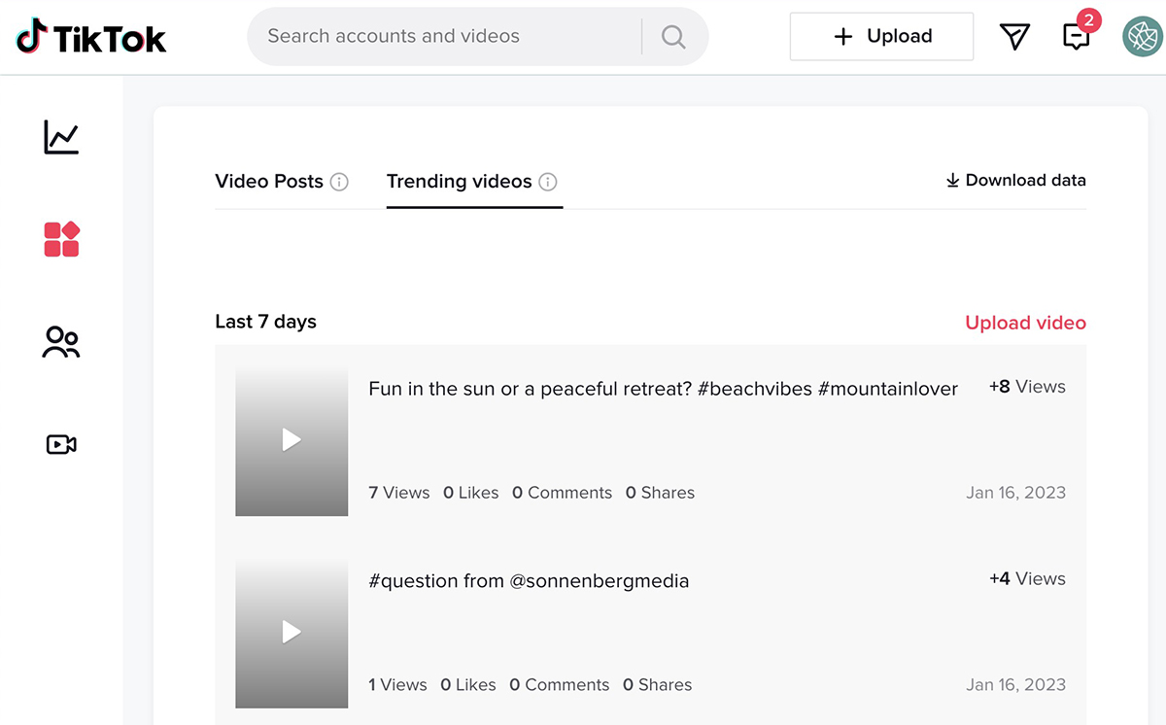
Task: Click the video camera LIVE sidebar icon
Action: coord(61,444)
